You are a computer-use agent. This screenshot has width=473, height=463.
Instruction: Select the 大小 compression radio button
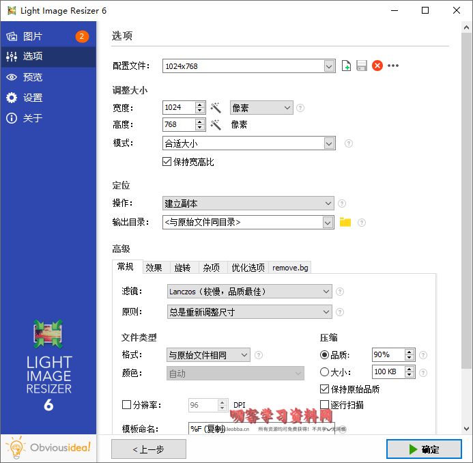324,372
